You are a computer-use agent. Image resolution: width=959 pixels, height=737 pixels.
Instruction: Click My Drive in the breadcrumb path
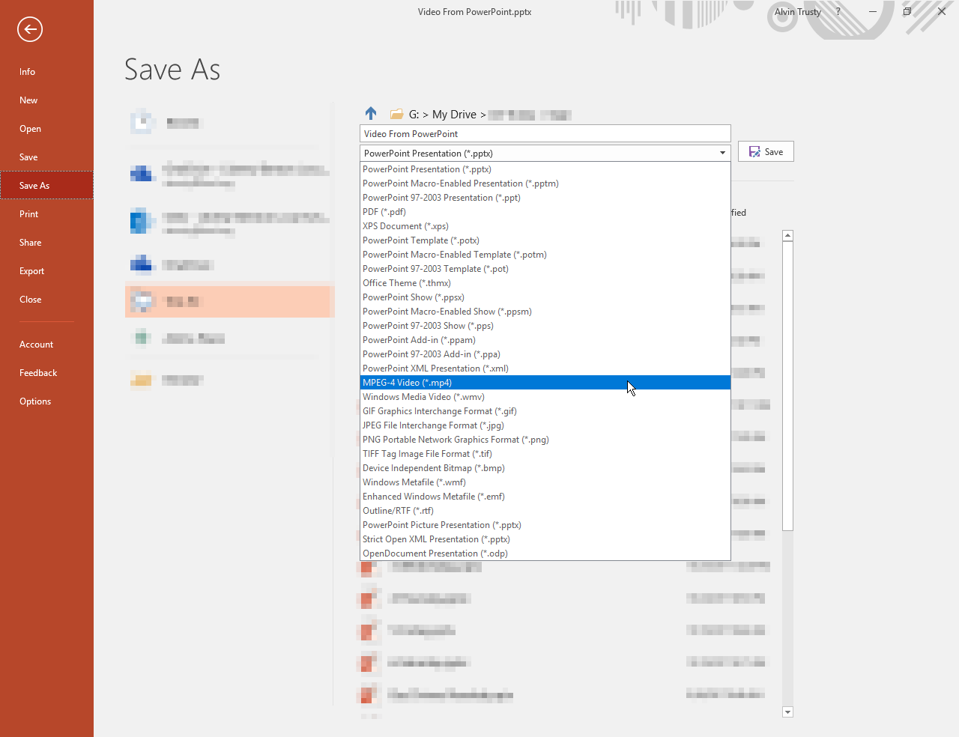pyautogui.click(x=454, y=115)
